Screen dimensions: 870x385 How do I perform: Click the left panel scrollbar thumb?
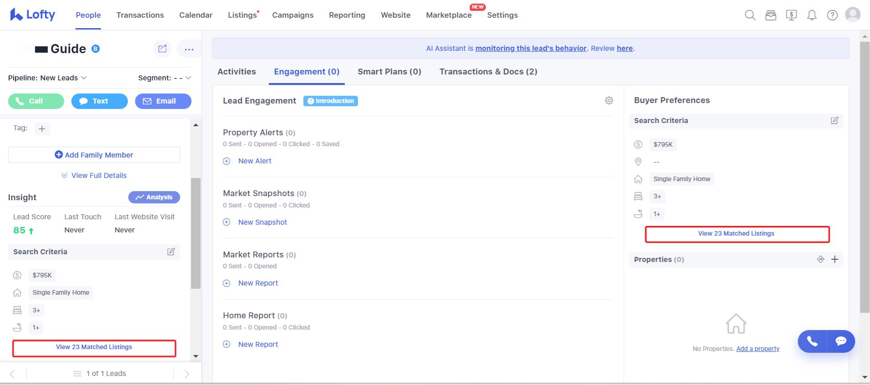pyautogui.click(x=196, y=233)
